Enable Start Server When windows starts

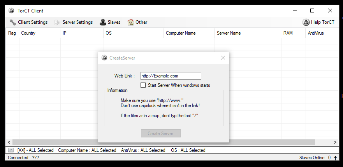tap(143, 85)
